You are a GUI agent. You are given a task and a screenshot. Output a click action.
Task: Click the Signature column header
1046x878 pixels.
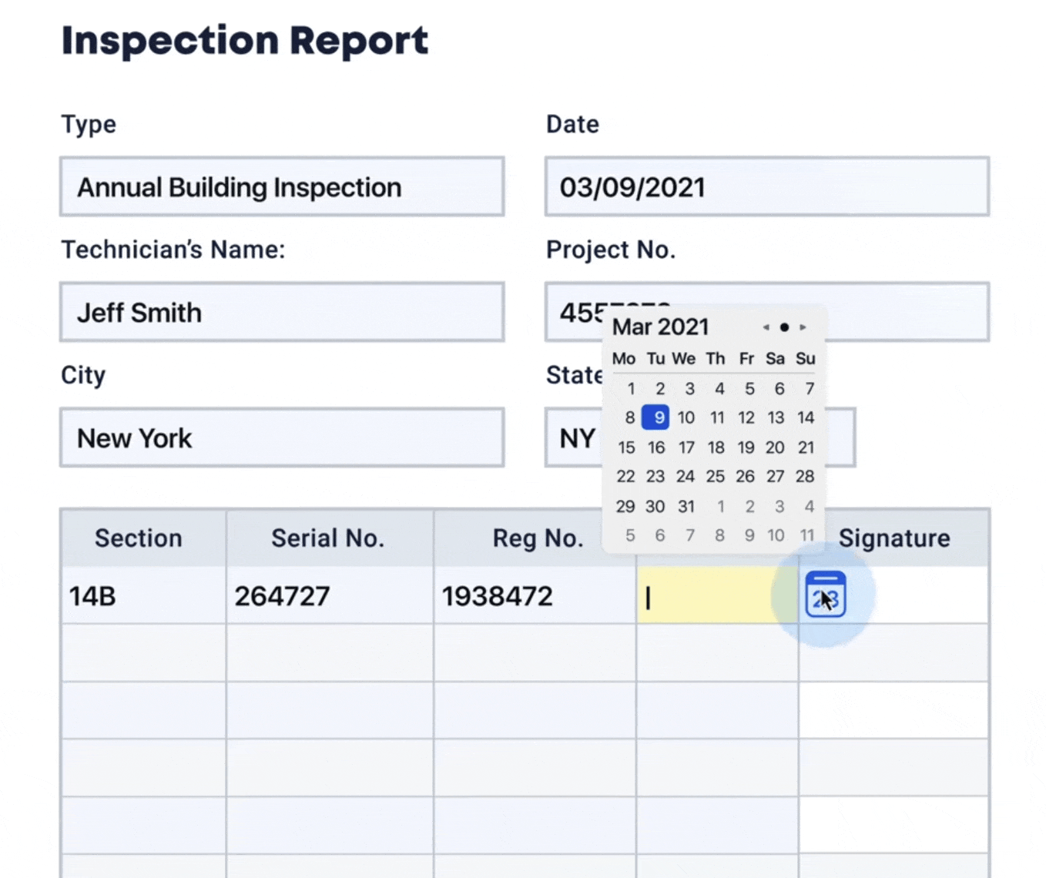893,538
